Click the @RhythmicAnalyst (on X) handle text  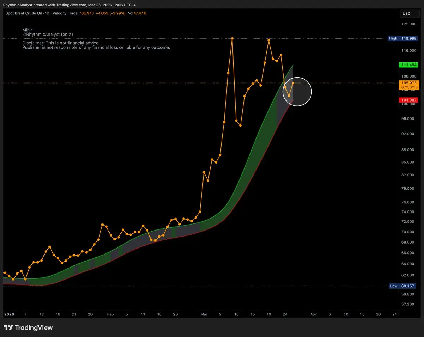(48, 35)
